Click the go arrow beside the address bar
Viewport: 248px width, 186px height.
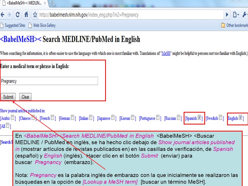point(227,15)
